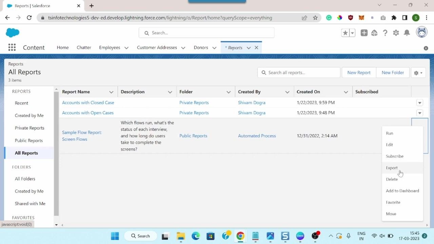Image resolution: width=434 pixels, height=244 pixels.
Task: Open Windows Start menu
Action: coord(115,236)
